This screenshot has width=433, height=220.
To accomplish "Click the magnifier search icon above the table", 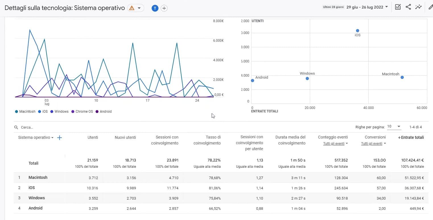I will pos(16,127).
